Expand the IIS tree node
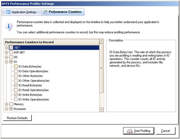This screenshot has width=180, height=139. coord(7,57)
